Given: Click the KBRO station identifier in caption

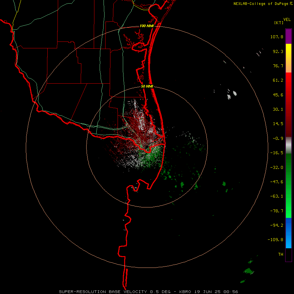Looking at the screenshot, I should click(x=185, y=292).
